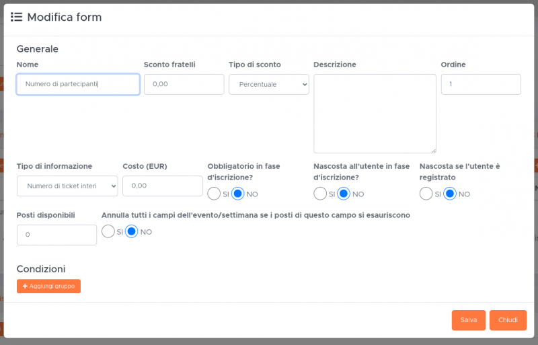Click the Ordine number field
This screenshot has height=345, width=538.
pos(481,85)
